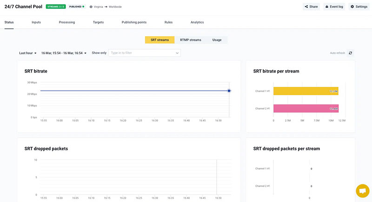Open the Analytics tab

(197, 22)
